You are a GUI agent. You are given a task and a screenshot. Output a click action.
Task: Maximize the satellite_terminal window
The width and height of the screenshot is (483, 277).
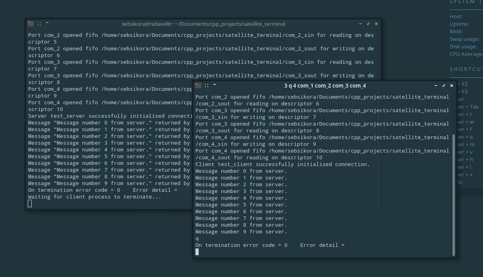tap(368, 24)
